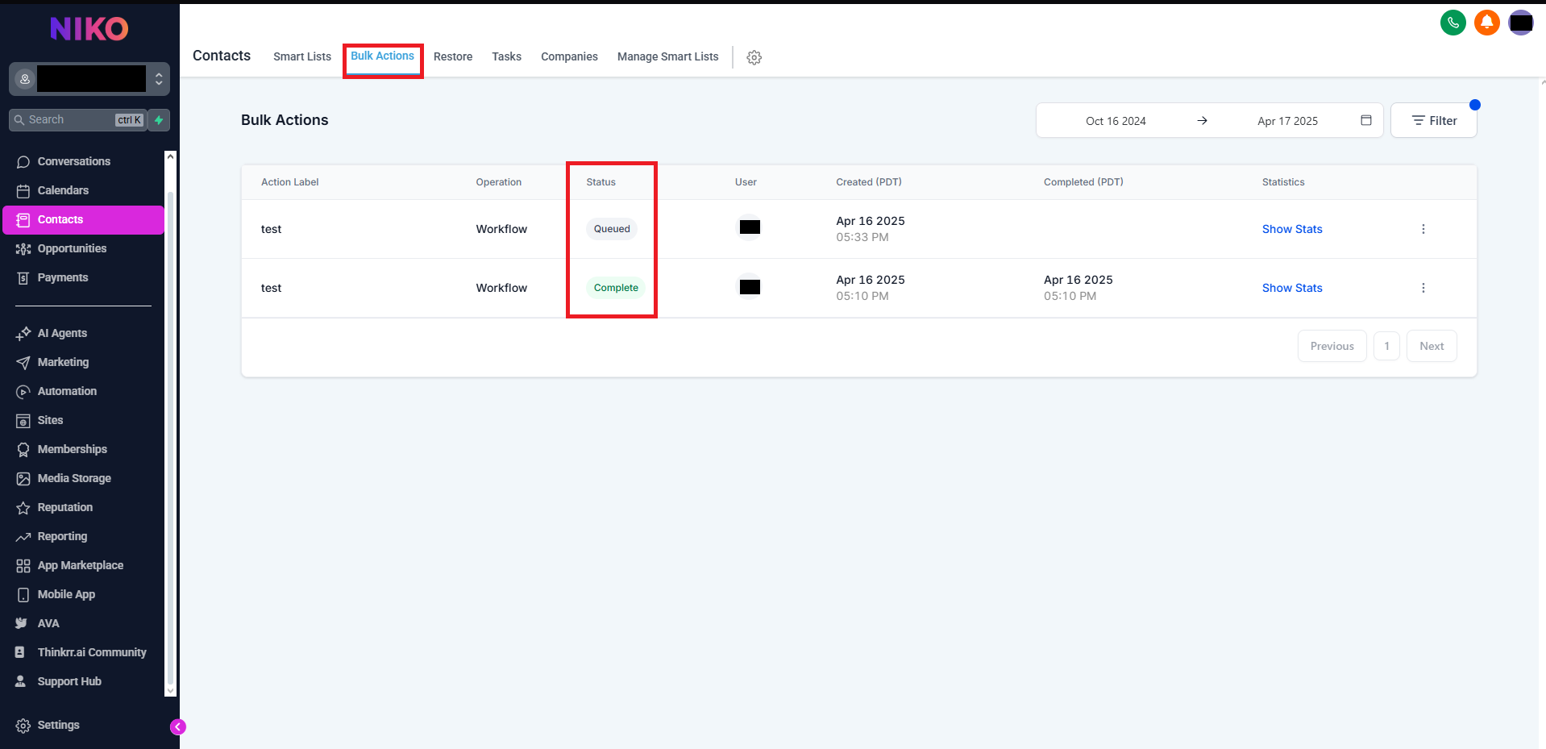Viewport: 1546px width, 749px height.
Task: Show Stats for the Queued action
Action: [x=1292, y=229]
